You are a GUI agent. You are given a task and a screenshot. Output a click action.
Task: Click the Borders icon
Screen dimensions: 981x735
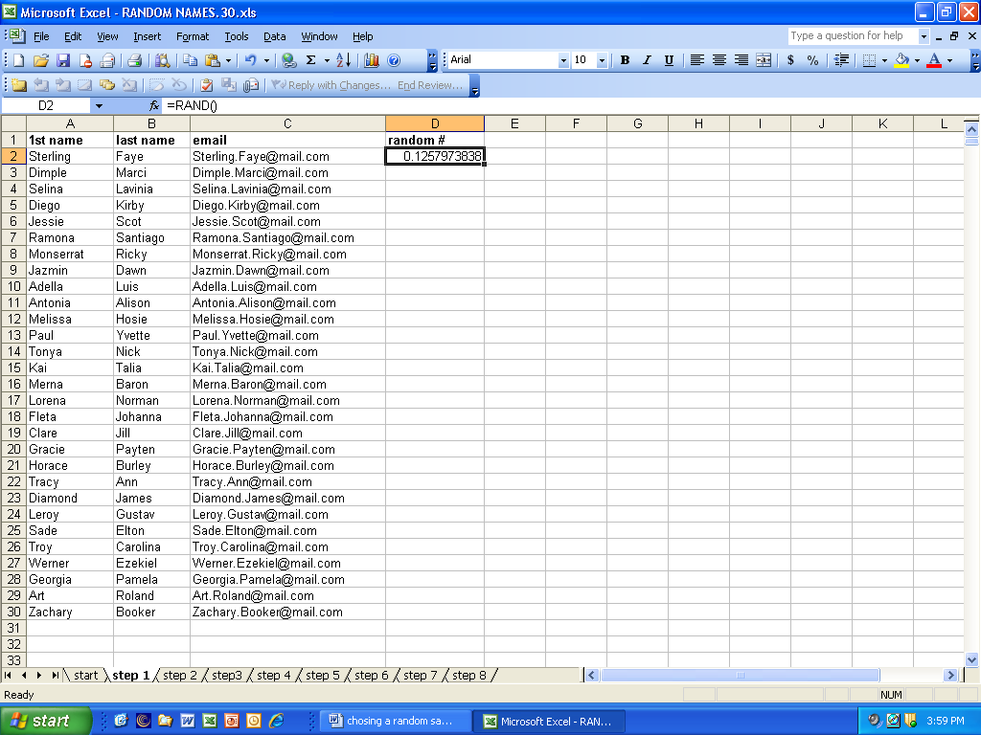coord(869,60)
